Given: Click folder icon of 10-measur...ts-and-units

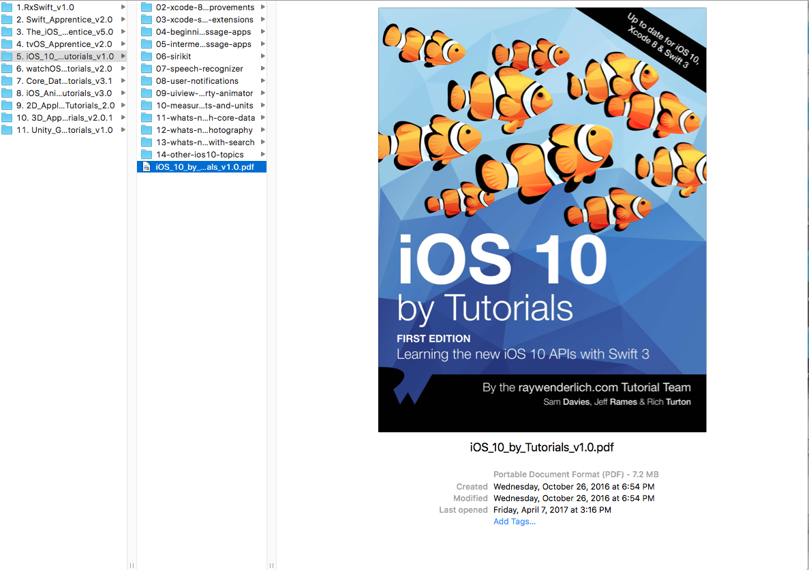Looking at the screenshot, I should [147, 105].
